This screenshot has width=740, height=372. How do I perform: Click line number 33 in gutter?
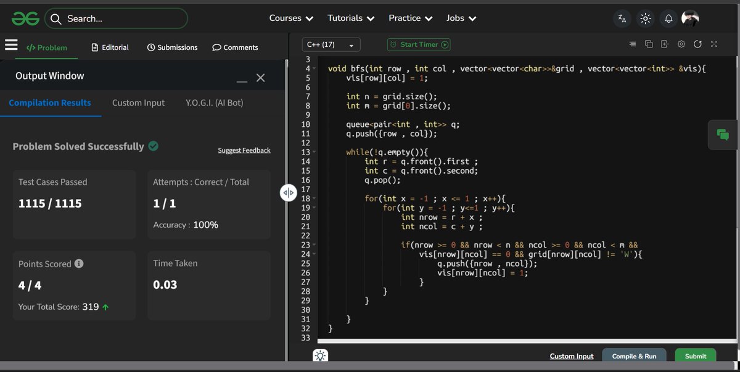[306, 338]
